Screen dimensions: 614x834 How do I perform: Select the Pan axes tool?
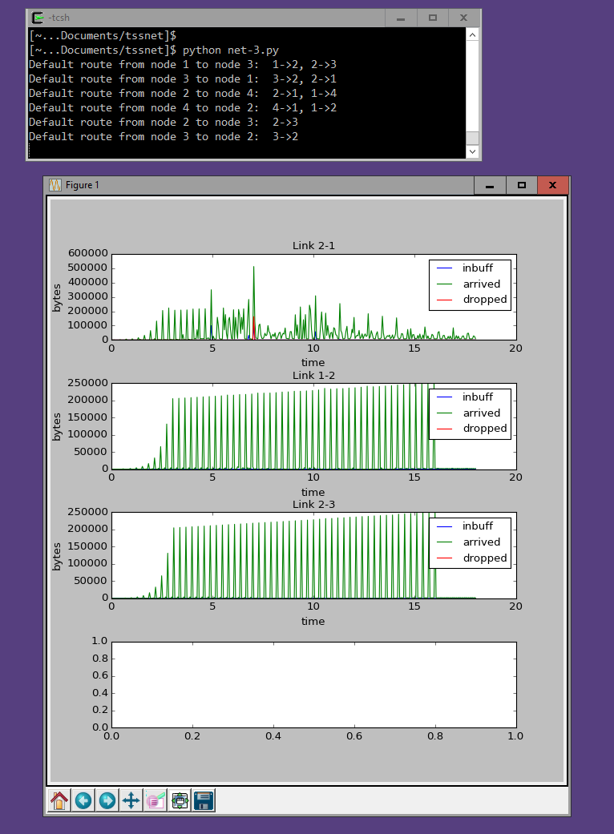[131, 800]
